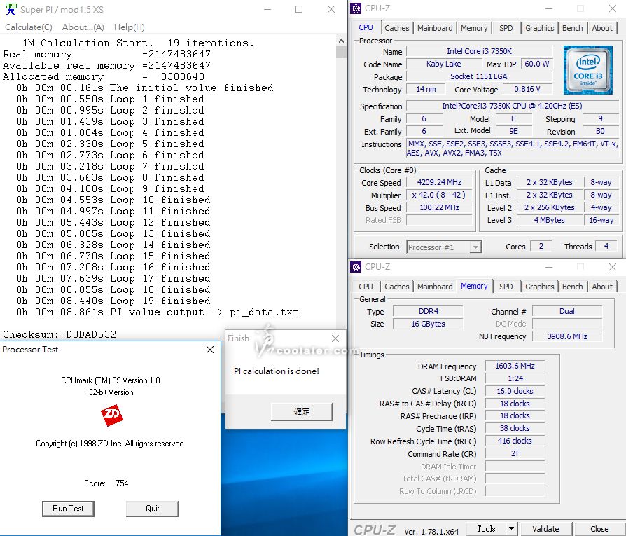This screenshot has height=536, width=626.
Task: Click the Validate button in CPU-Z
Action: [545, 529]
